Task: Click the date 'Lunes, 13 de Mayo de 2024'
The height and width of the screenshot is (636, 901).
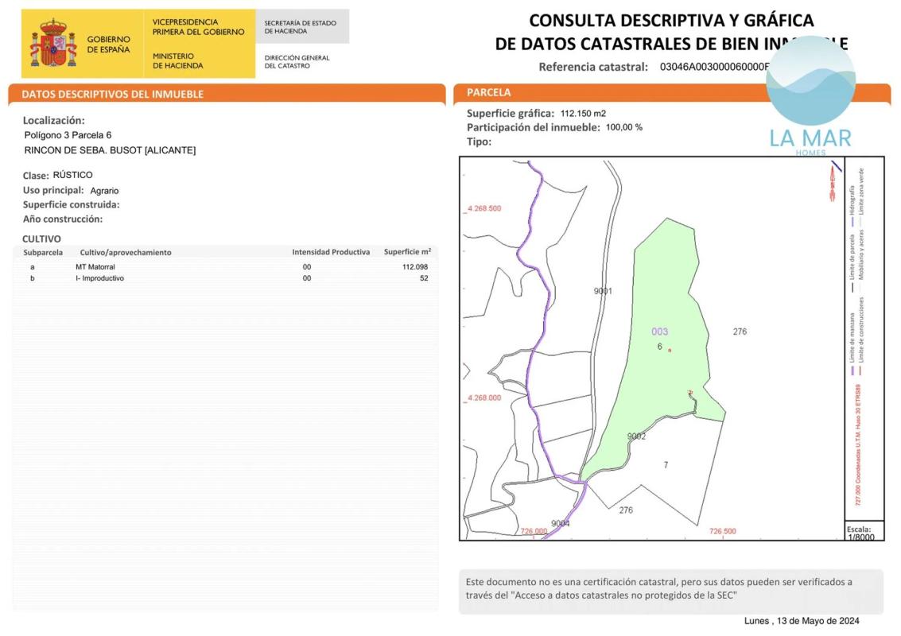Action: 802,621
